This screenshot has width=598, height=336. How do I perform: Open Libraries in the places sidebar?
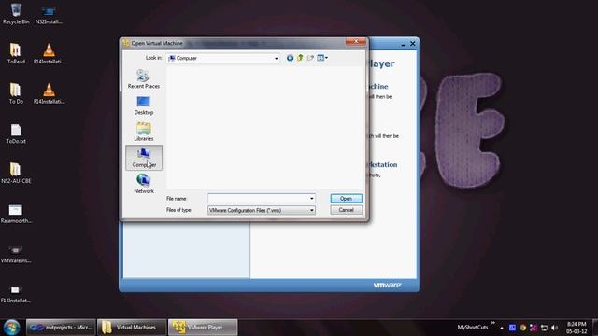144,132
